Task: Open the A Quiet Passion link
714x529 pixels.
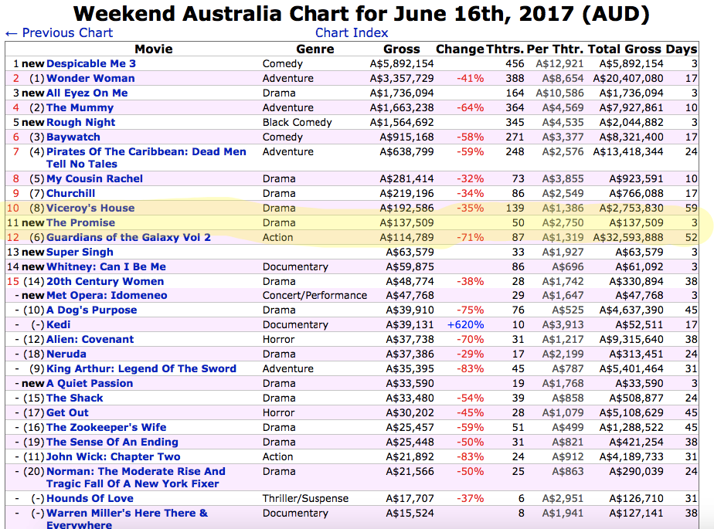Action: (90, 383)
